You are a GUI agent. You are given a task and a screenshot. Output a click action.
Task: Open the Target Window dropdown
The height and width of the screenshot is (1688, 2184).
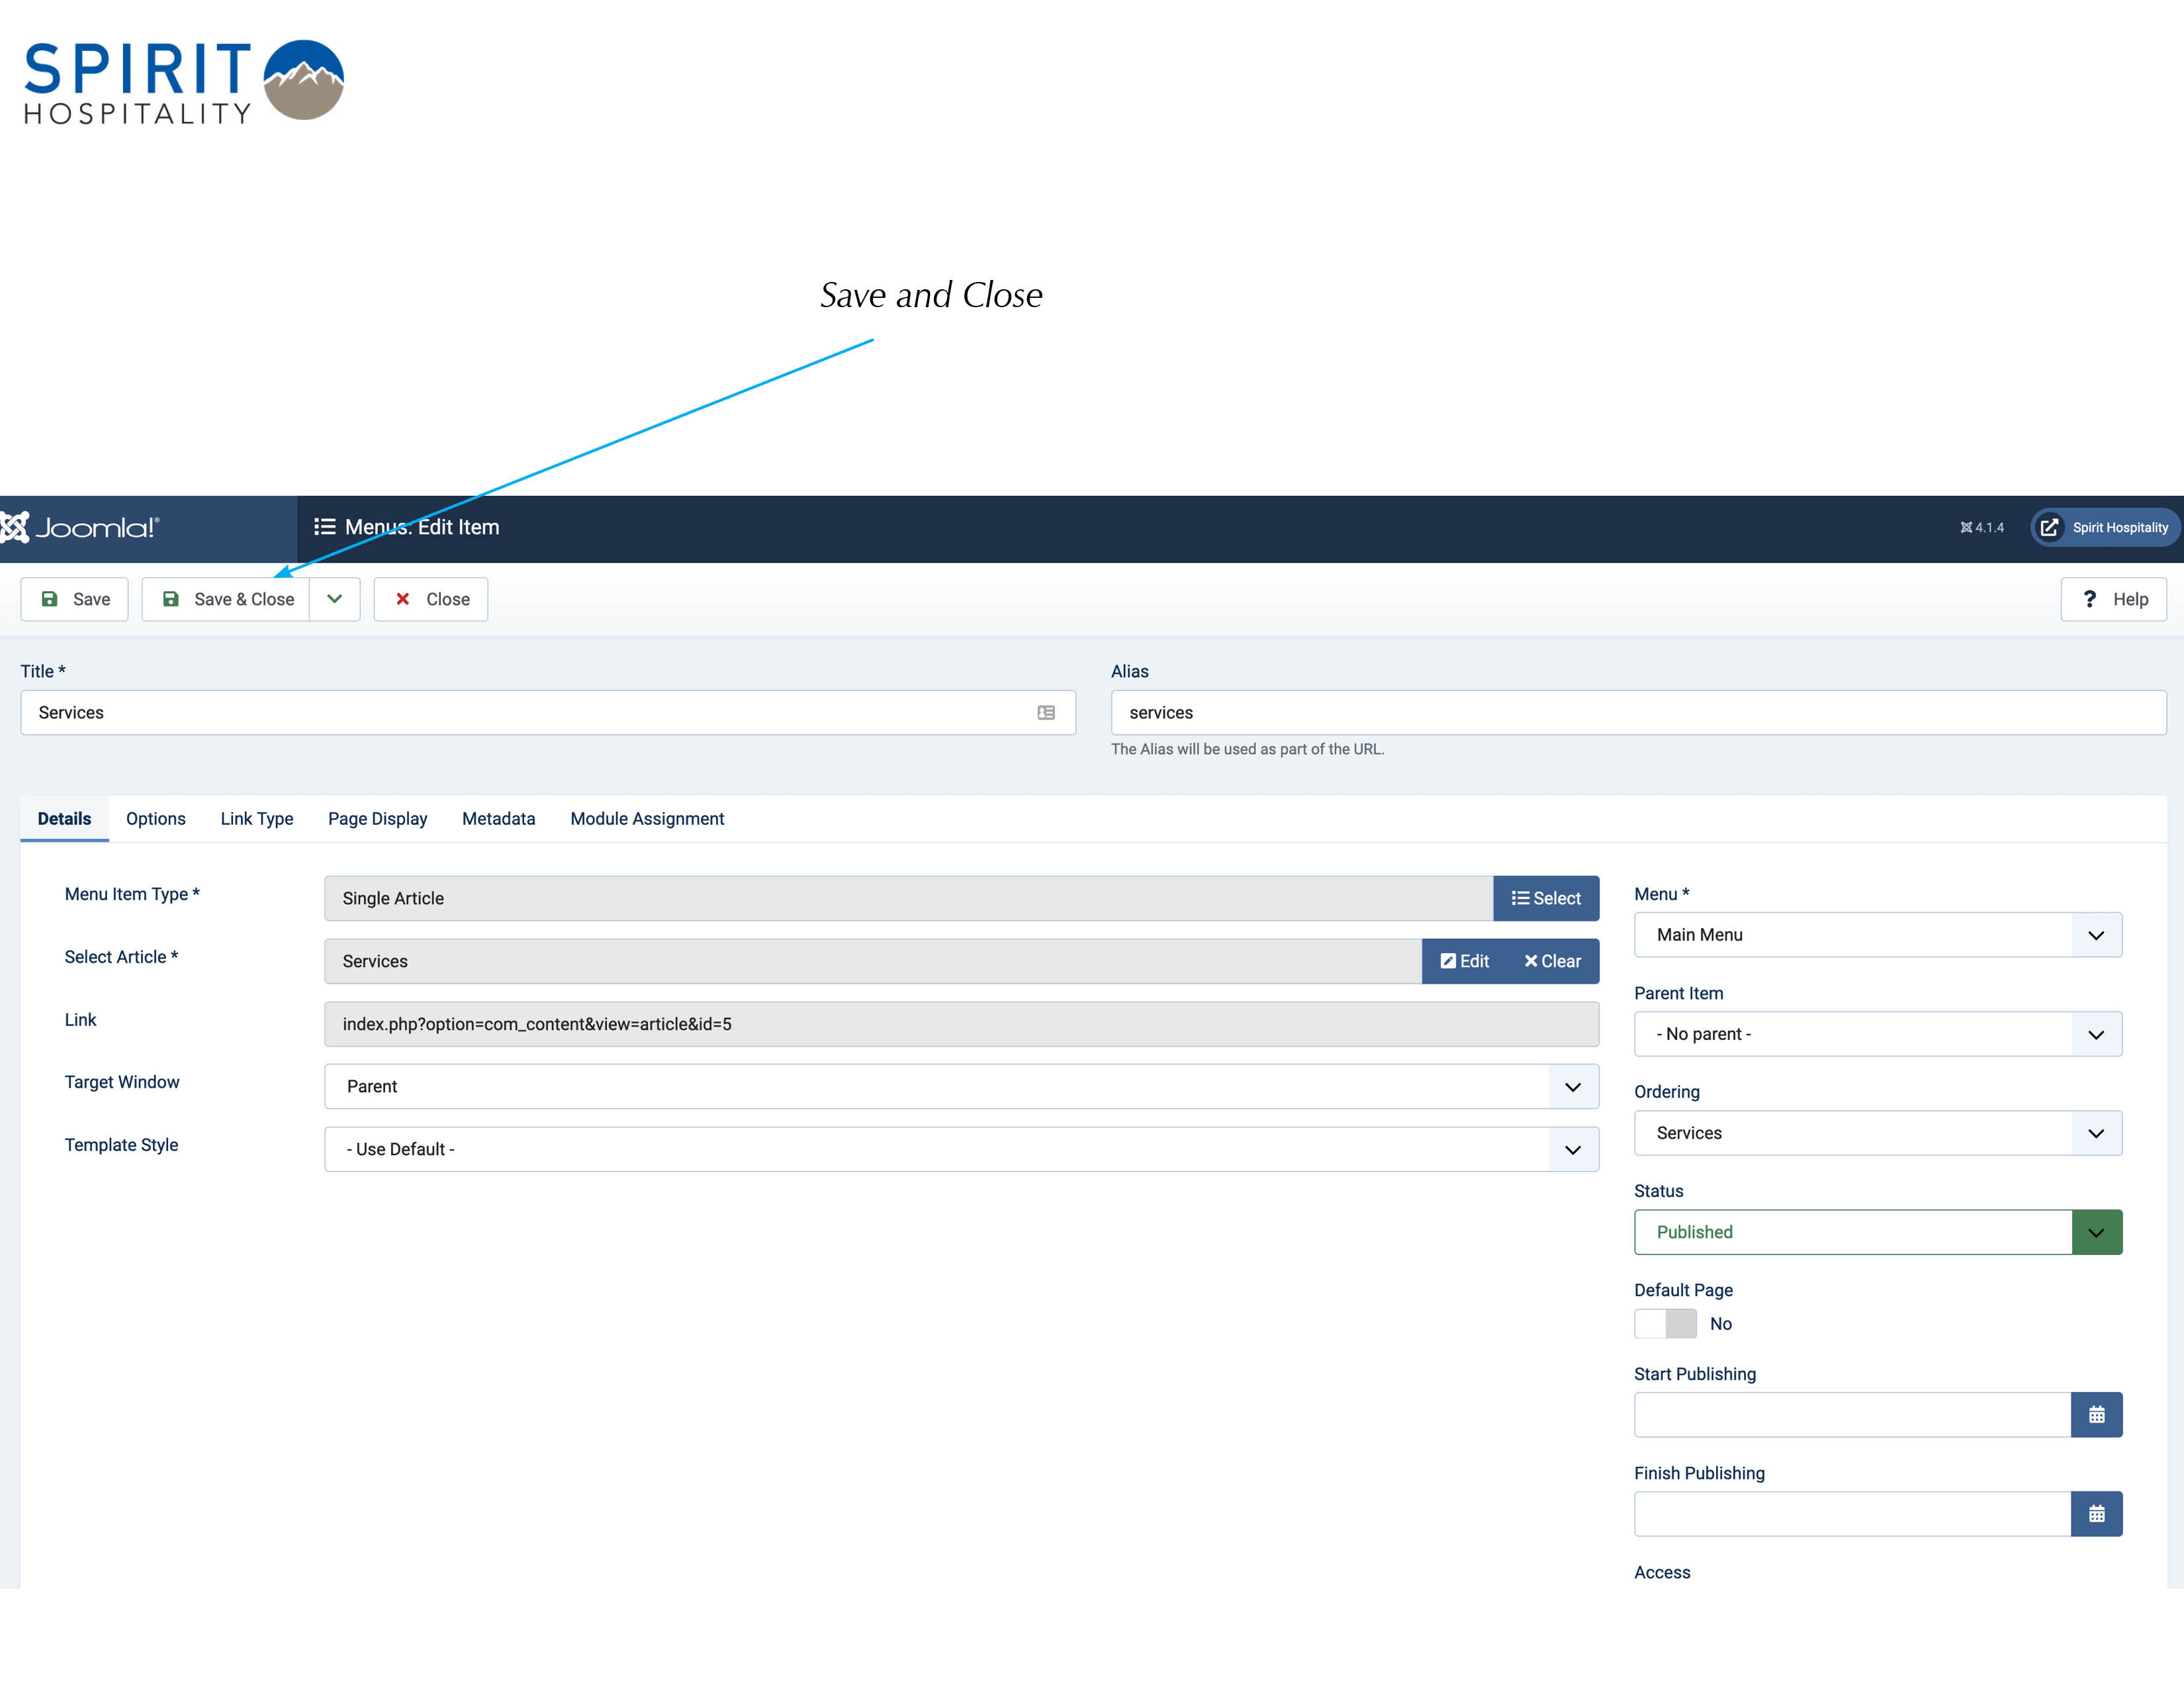coord(961,1086)
